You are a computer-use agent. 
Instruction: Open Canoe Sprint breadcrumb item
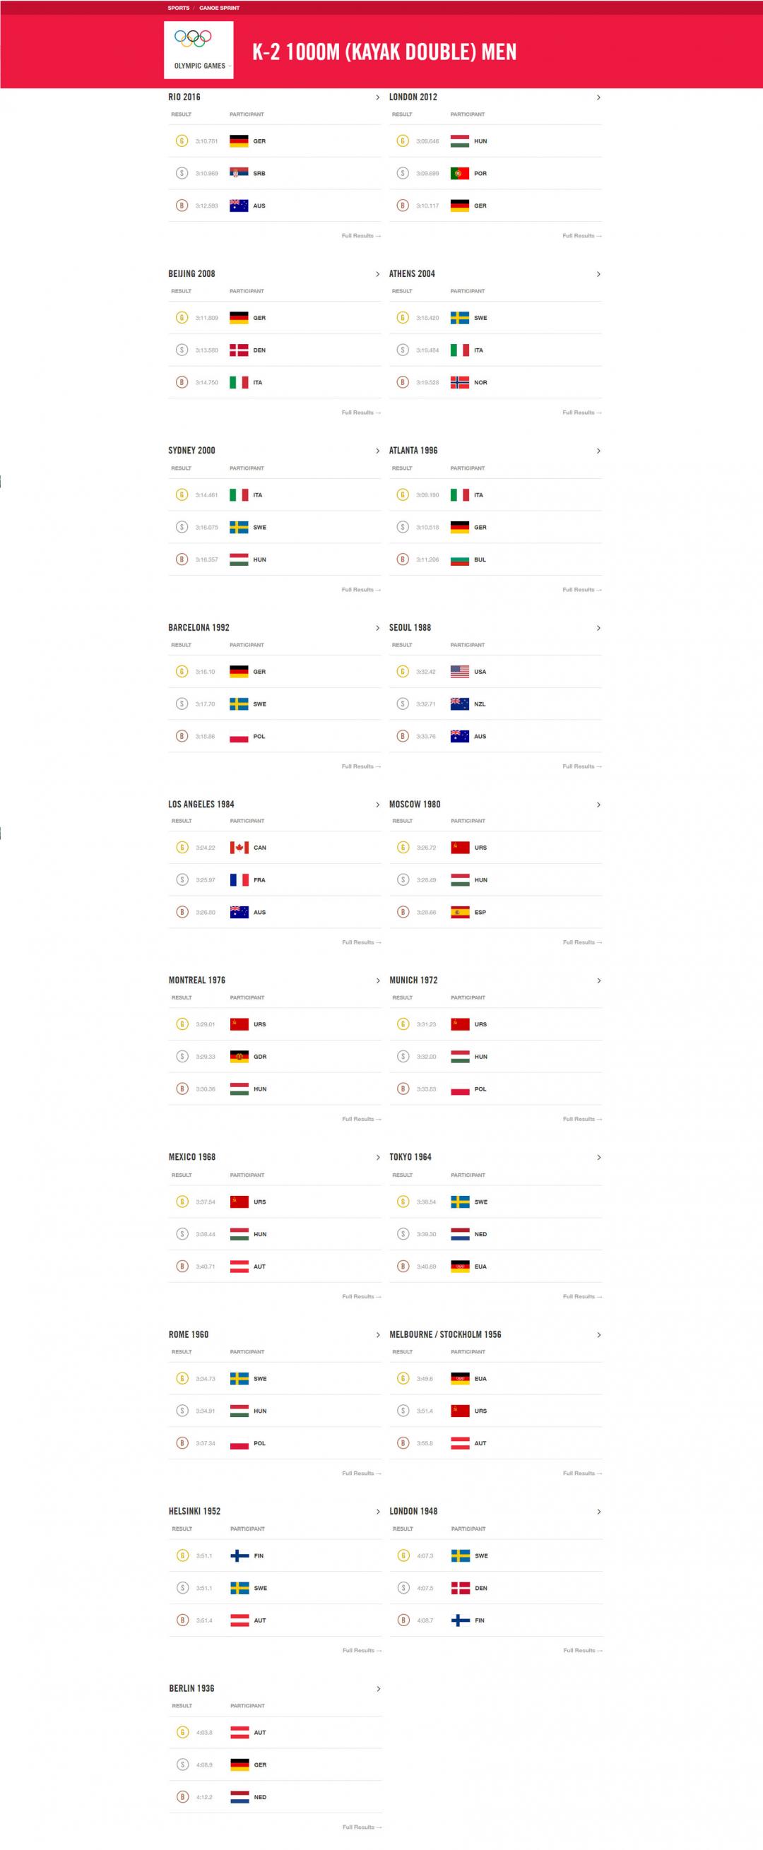220,8
